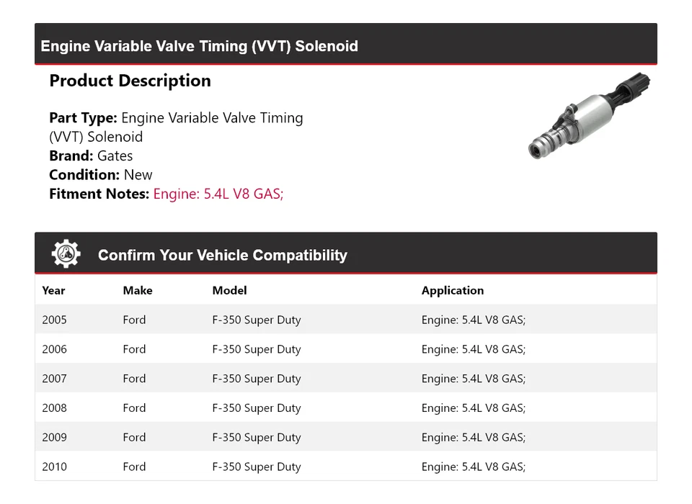This screenshot has width=692, height=504.
Task: Click the Model column header
Action: click(229, 290)
